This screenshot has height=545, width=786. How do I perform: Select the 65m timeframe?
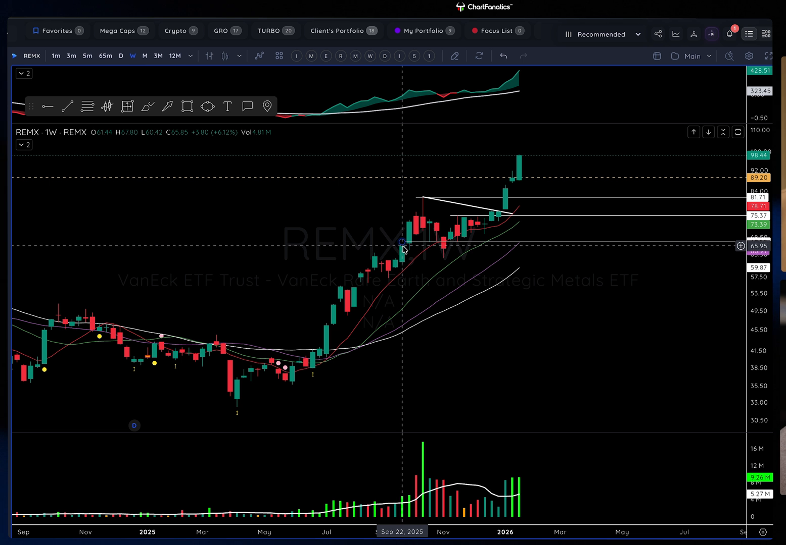click(x=105, y=56)
